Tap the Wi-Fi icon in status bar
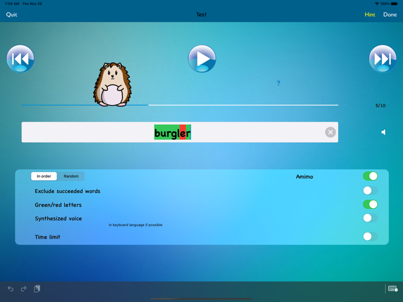This screenshot has width=403, height=302. [x=377, y=3]
